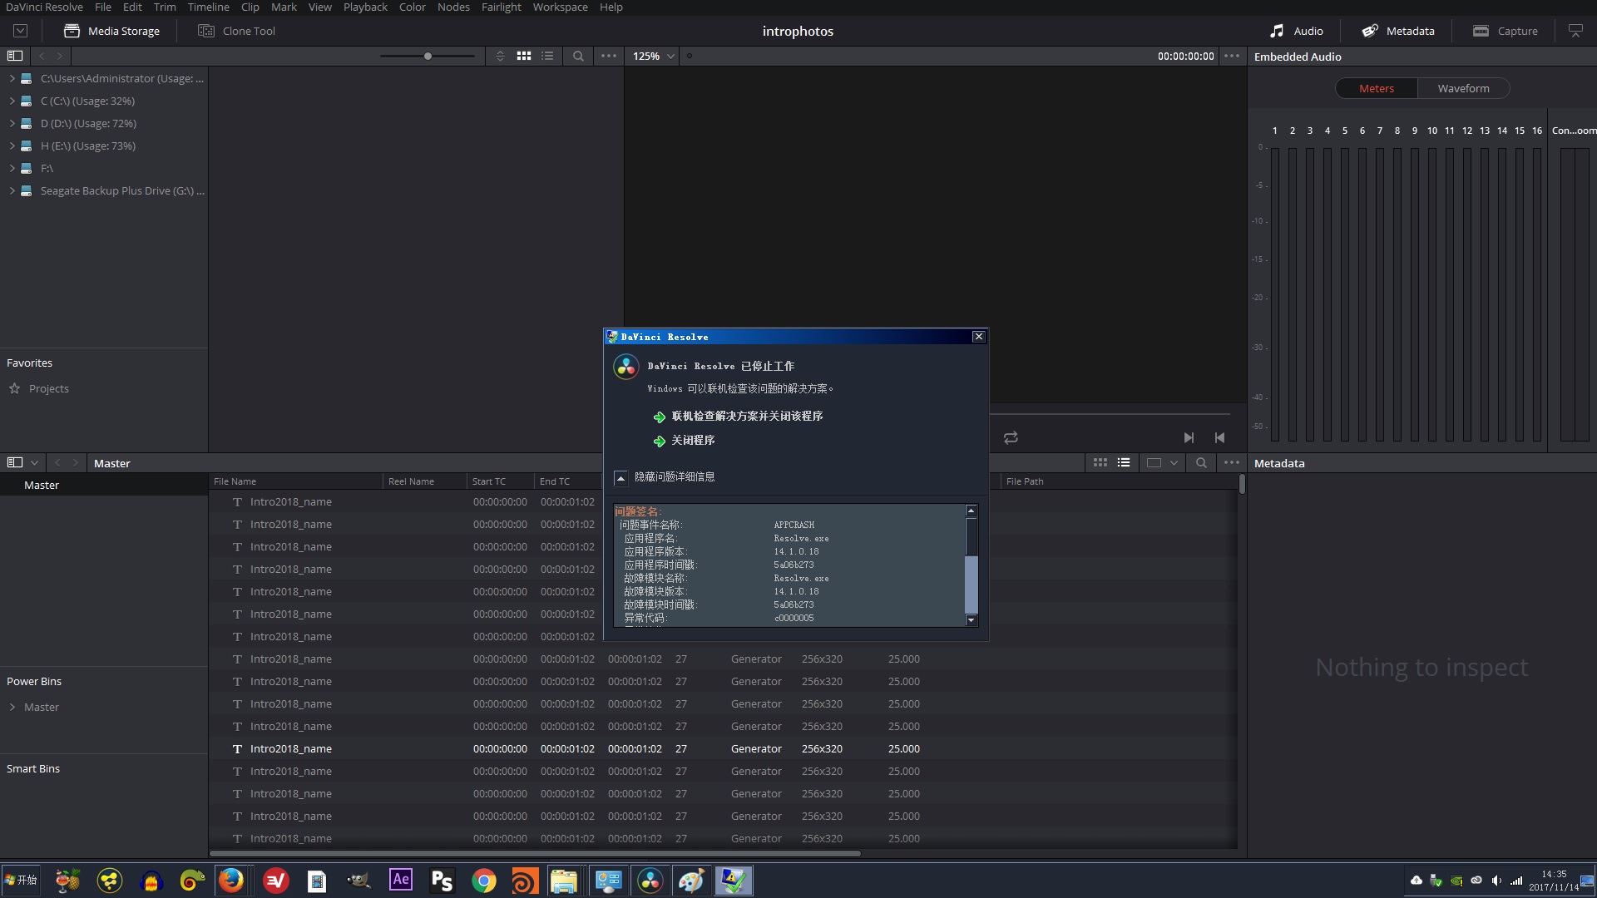
Task: Expand the F:\ drive
Action: (12, 168)
